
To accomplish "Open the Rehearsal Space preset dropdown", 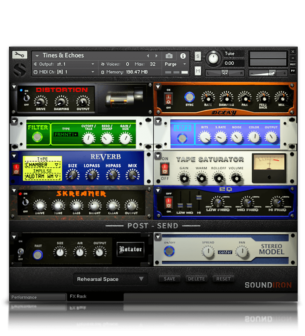I will coord(110,279).
